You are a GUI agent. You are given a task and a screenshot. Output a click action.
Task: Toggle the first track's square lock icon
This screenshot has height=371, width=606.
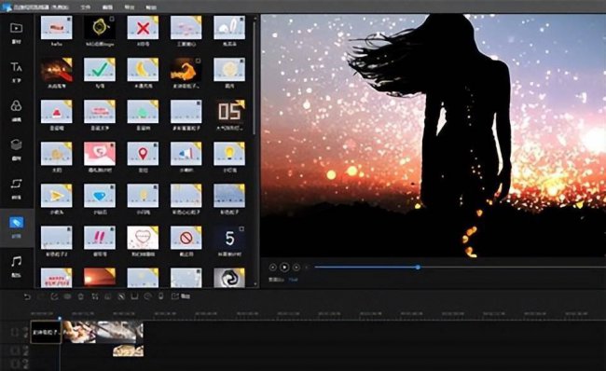[x=15, y=332]
